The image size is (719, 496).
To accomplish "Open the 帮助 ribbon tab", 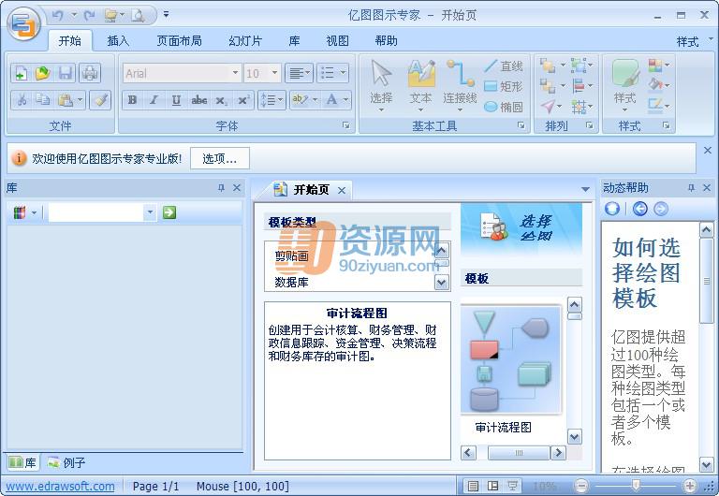I will (386, 41).
